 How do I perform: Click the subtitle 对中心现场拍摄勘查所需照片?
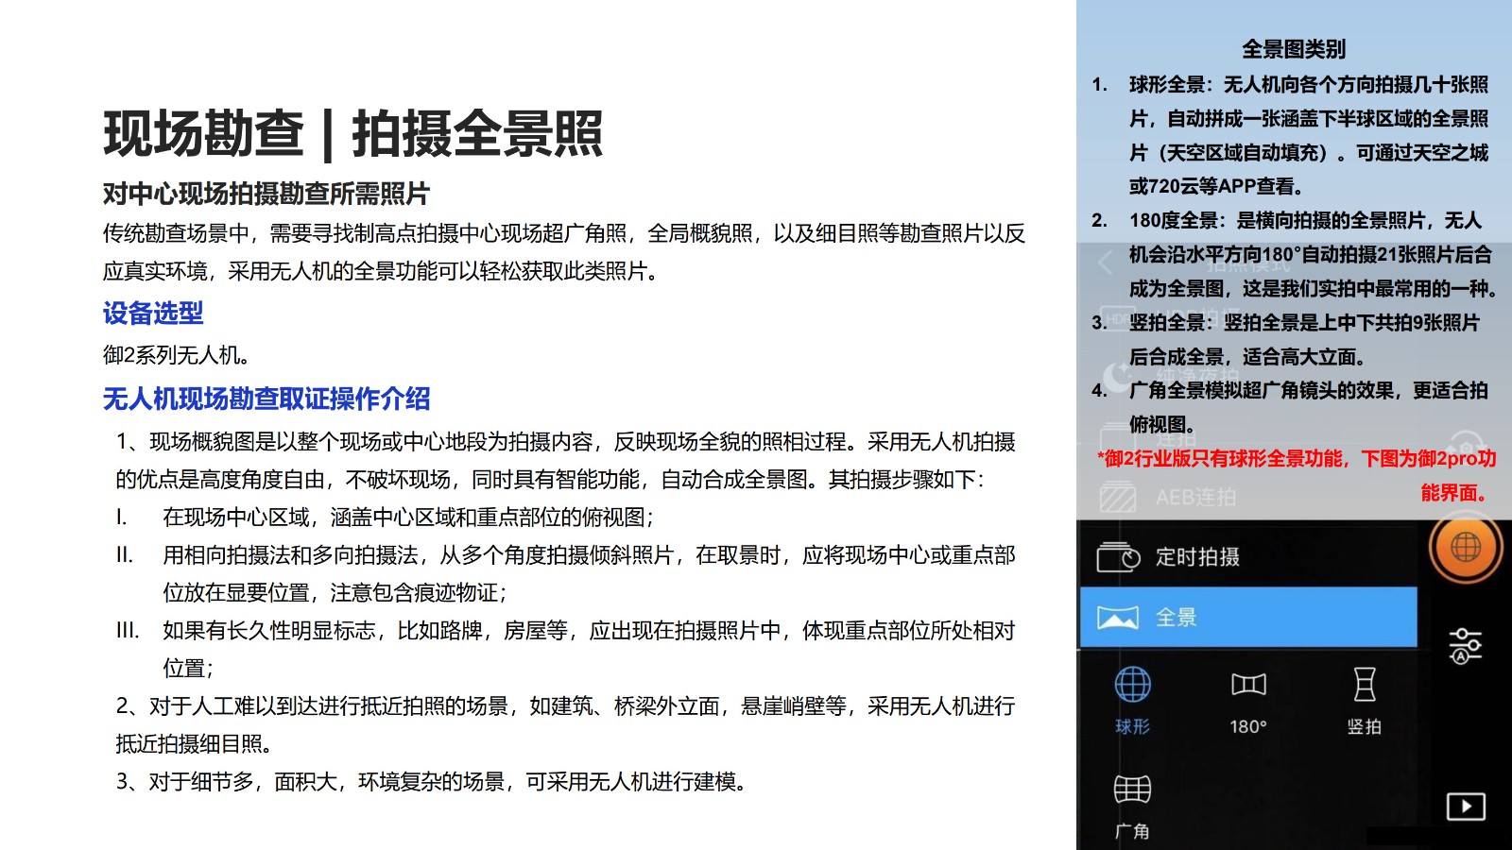pyautogui.click(x=266, y=194)
